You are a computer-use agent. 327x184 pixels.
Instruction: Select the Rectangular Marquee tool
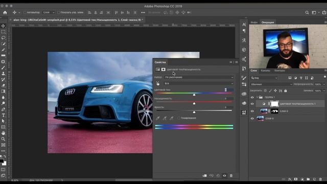click(4, 32)
